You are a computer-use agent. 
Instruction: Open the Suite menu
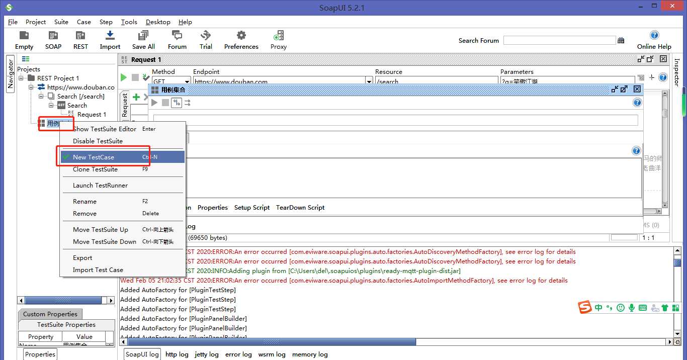(61, 22)
